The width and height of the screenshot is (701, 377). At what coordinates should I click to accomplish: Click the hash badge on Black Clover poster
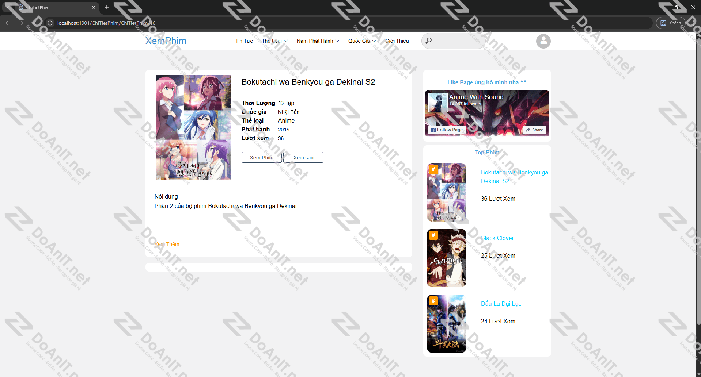tap(433, 235)
